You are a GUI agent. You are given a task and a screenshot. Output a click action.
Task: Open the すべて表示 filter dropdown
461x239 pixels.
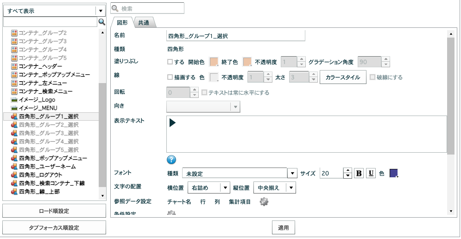point(101,11)
